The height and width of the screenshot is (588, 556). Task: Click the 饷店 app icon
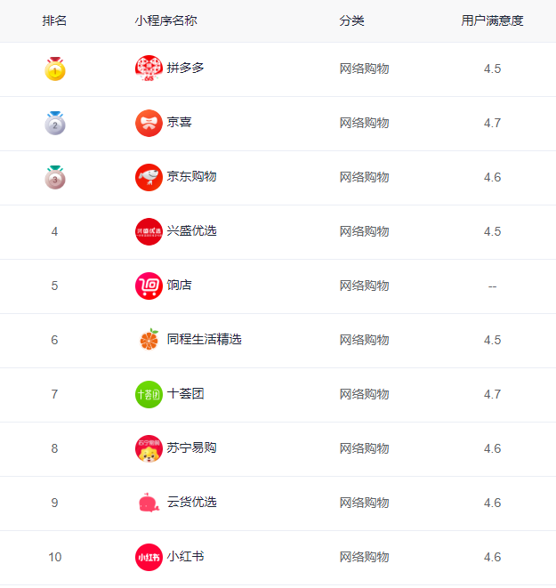[x=149, y=286]
